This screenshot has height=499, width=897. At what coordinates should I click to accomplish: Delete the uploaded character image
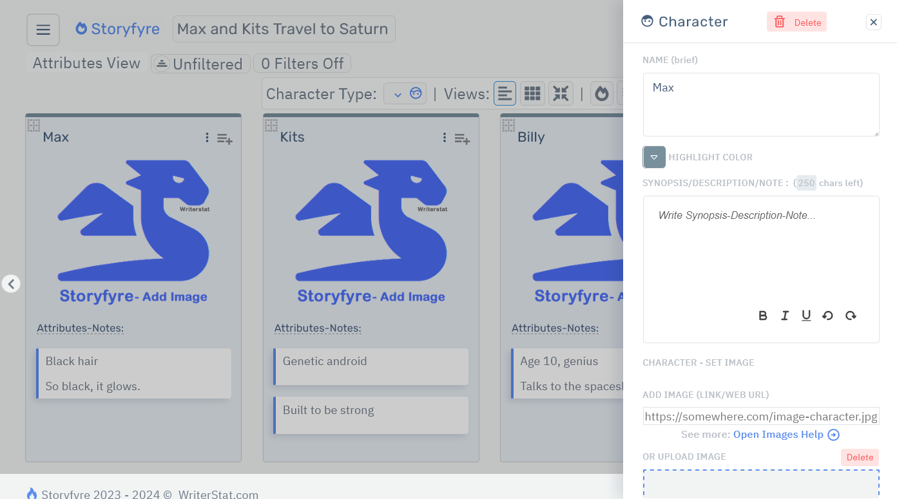click(860, 457)
